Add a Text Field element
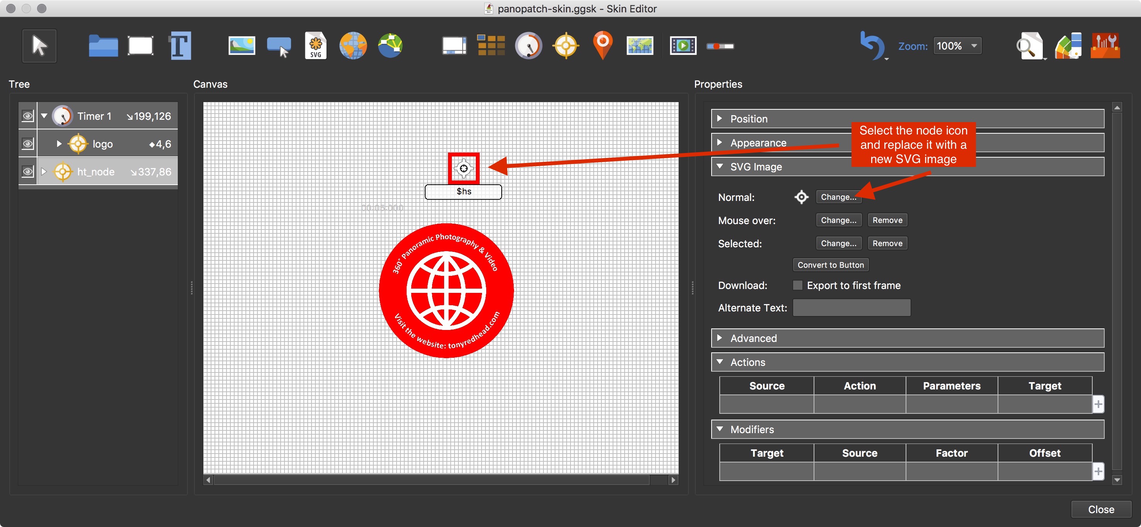The width and height of the screenshot is (1141, 527). pos(180,46)
